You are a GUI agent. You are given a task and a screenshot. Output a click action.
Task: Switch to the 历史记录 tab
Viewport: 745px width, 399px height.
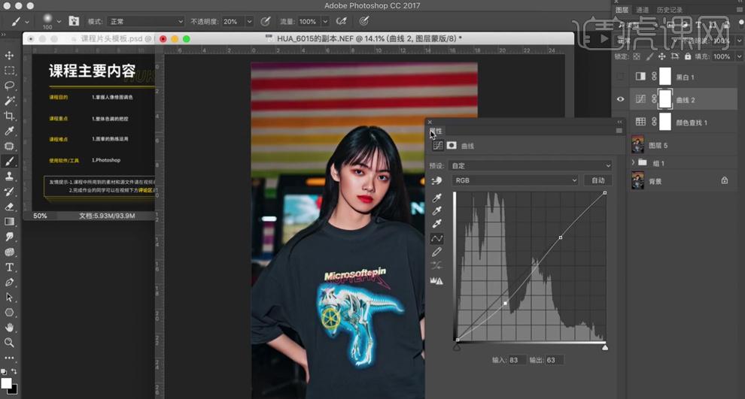[670, 10]
